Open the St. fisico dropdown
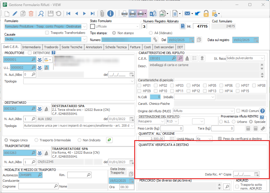 pos(262,58)
